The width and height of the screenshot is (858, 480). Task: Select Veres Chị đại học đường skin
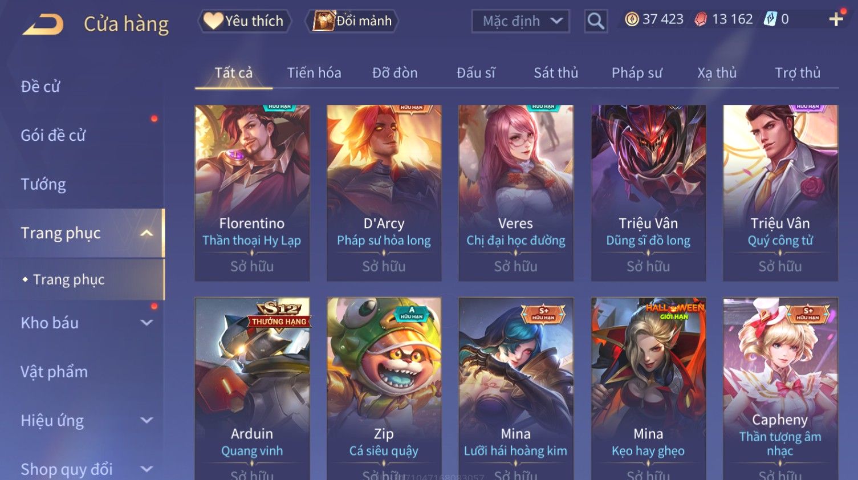[516, 193]
